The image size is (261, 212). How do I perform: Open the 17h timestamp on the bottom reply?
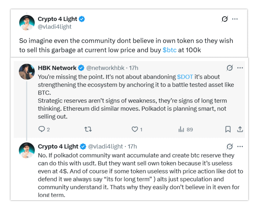132,146
